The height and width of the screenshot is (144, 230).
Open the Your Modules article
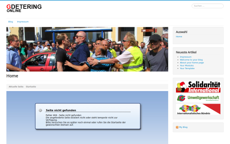[187, 66]
